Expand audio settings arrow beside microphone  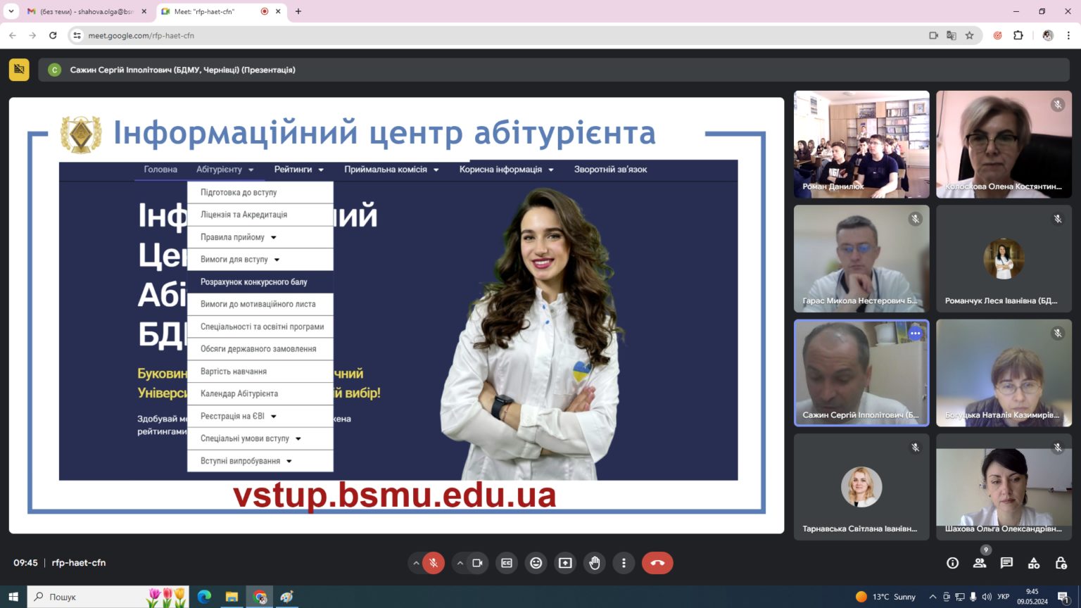click(x=416, y=563)
